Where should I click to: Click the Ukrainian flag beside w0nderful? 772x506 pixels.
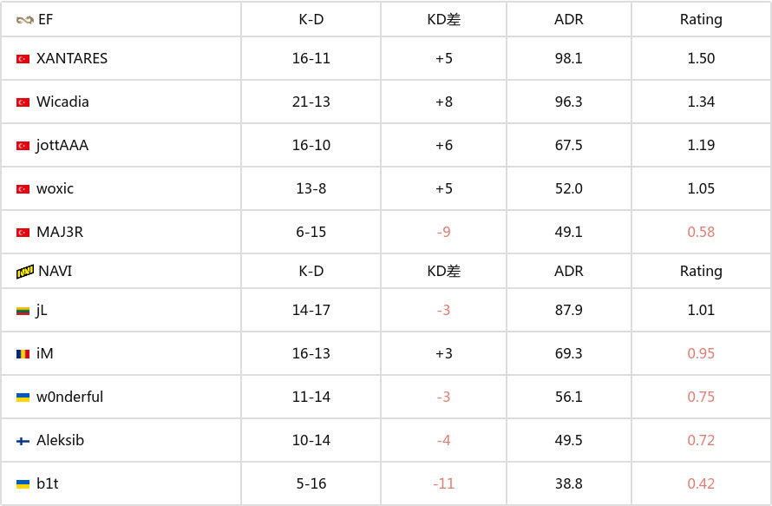point(23,398)
